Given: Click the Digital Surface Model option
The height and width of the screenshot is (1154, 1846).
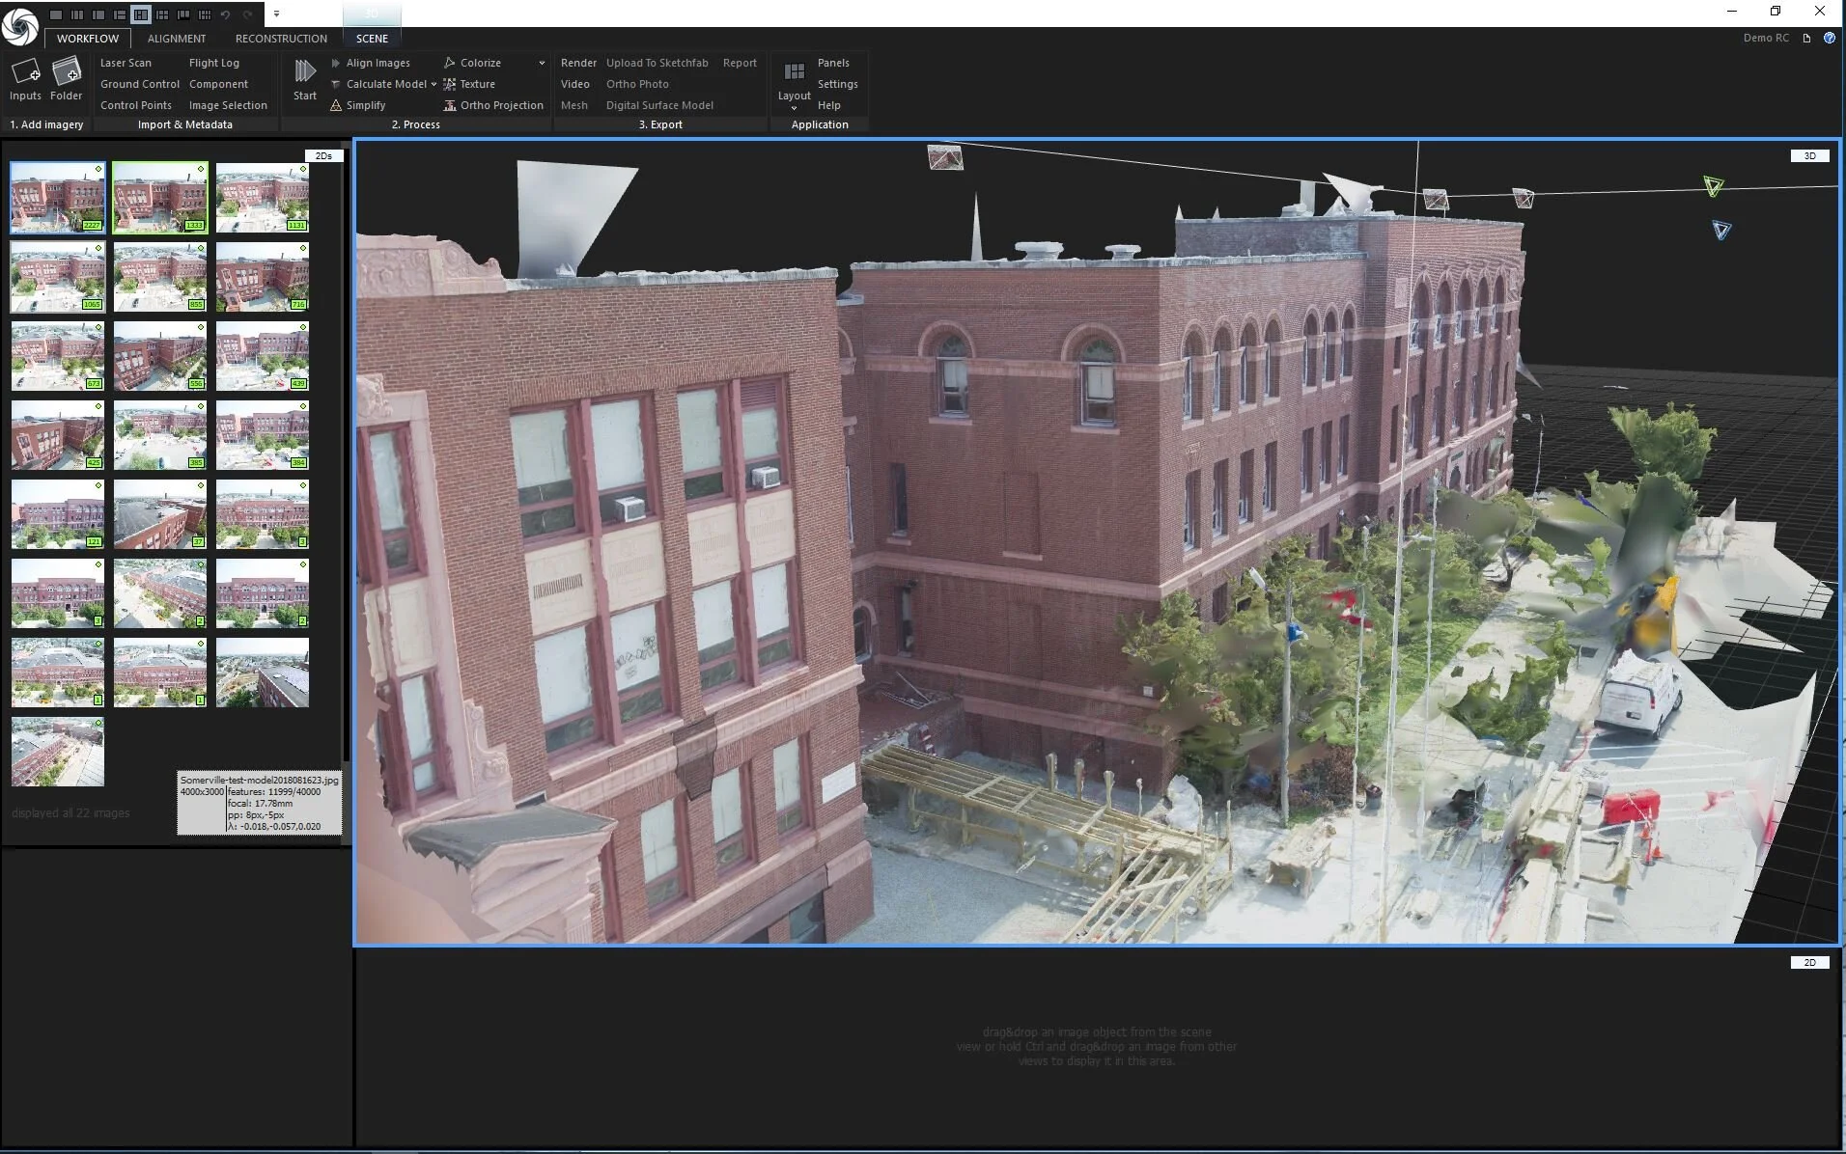Looking at the screenshot, I should click(660, 105).
